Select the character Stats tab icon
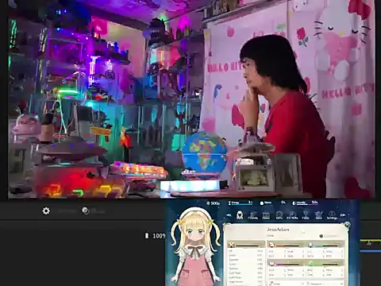 (240, 214)
